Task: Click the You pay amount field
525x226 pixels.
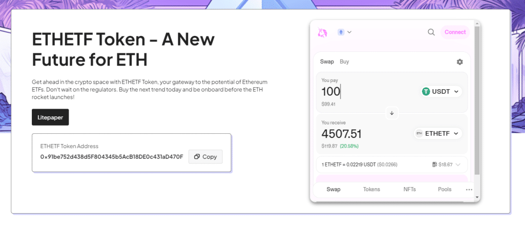Action: 359,92
